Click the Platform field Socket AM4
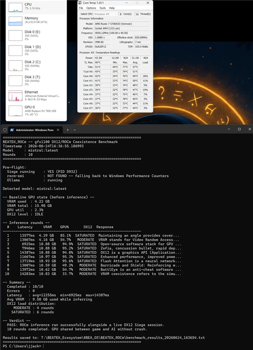Screen dimensions: 253x350 tap(122, 28)
